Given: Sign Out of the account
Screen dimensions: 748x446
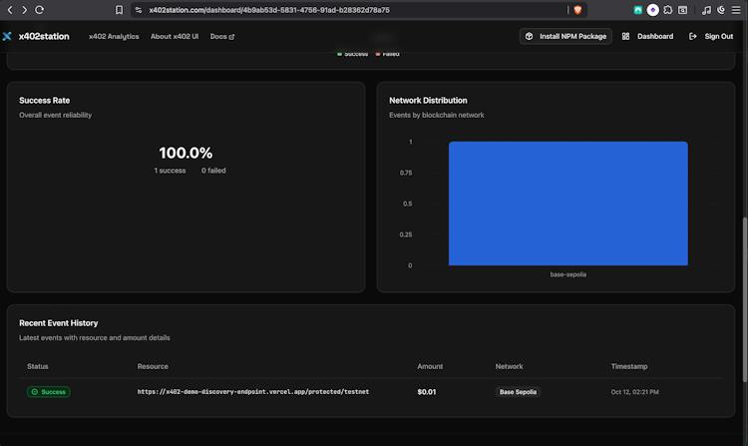Looking at the screenshot, I should (711, 36).
